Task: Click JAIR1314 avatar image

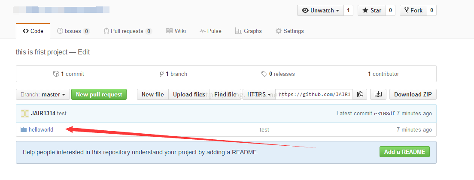Action: pyautogui.click(x=25, y=114)
